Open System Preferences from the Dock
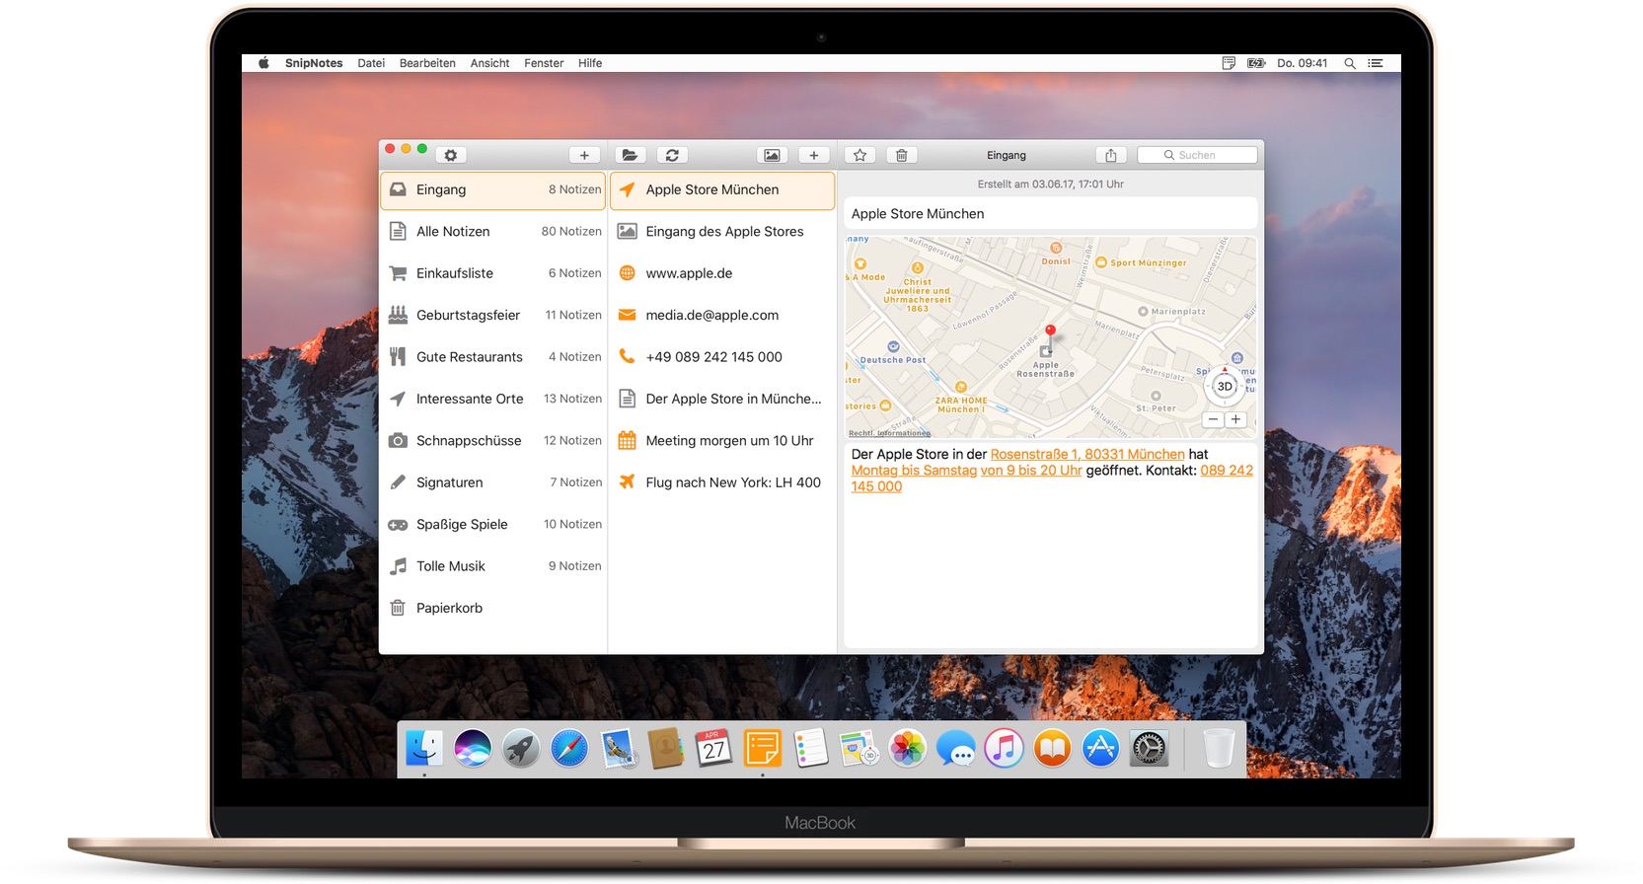 [1150, 749]
